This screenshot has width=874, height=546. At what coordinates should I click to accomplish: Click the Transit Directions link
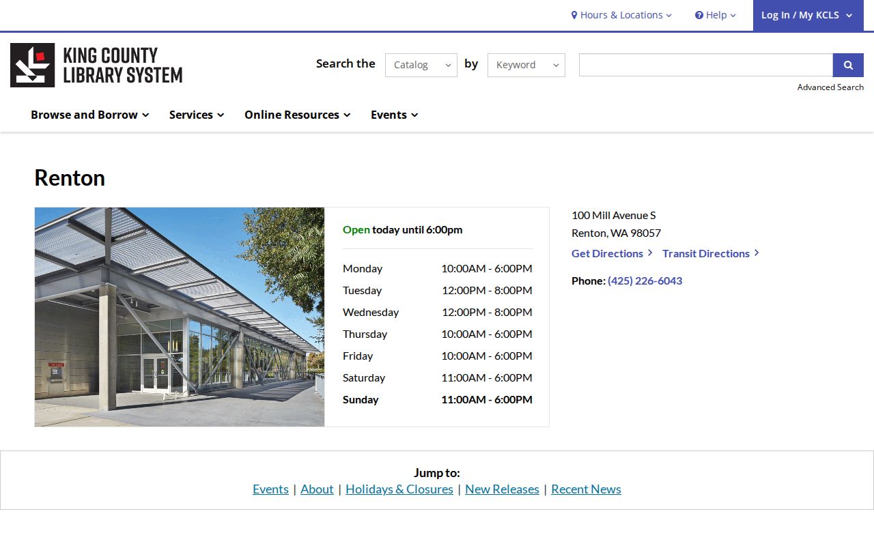(x=711, y=253)
